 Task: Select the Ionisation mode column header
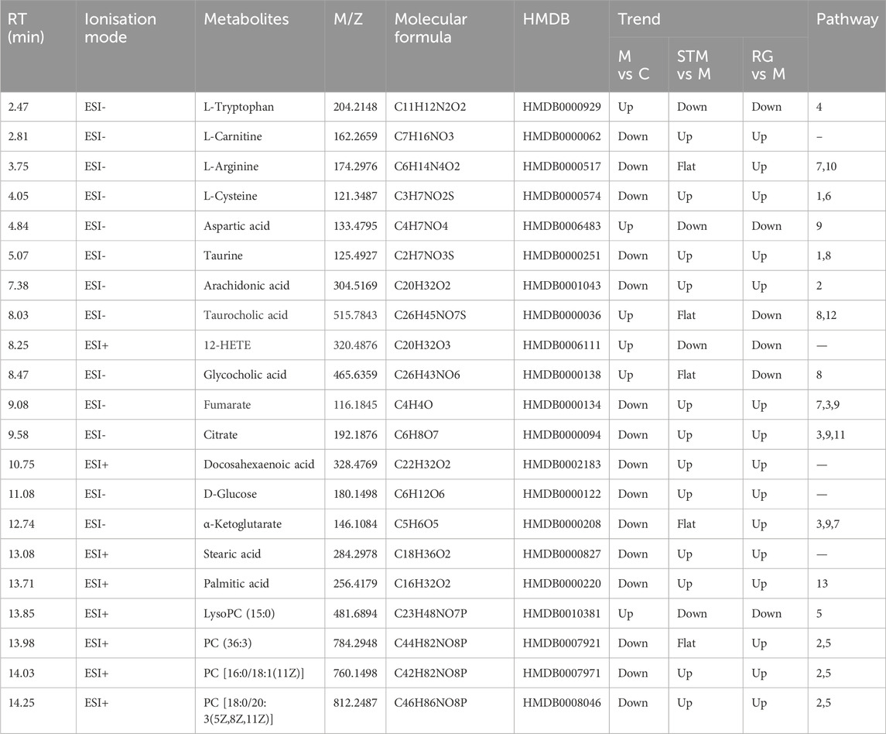pyautogui.click(x=119, y=28)
